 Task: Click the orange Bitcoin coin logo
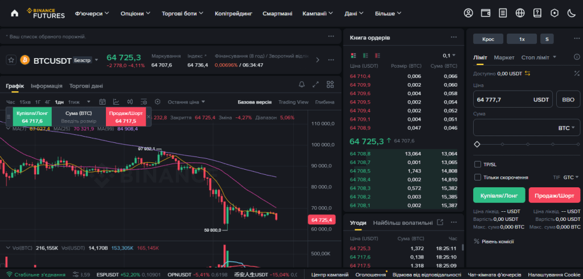click(x=25, y=60)
